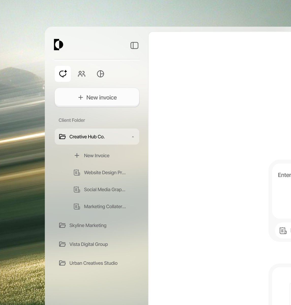Select the AI chat sparkle tab
The image size is (291, 305).
click(x=63, y=74)
